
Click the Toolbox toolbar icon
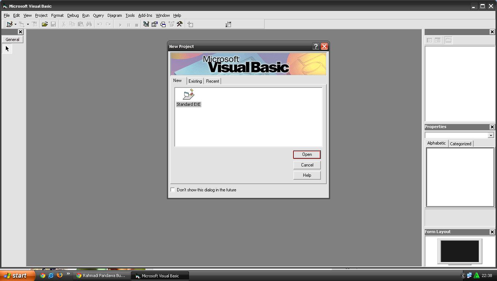tap(180, 24)
